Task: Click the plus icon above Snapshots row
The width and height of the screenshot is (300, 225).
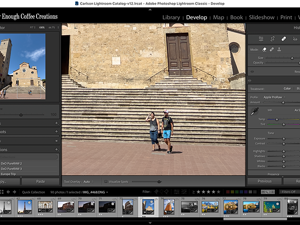Action: click(x=56, y=123)
